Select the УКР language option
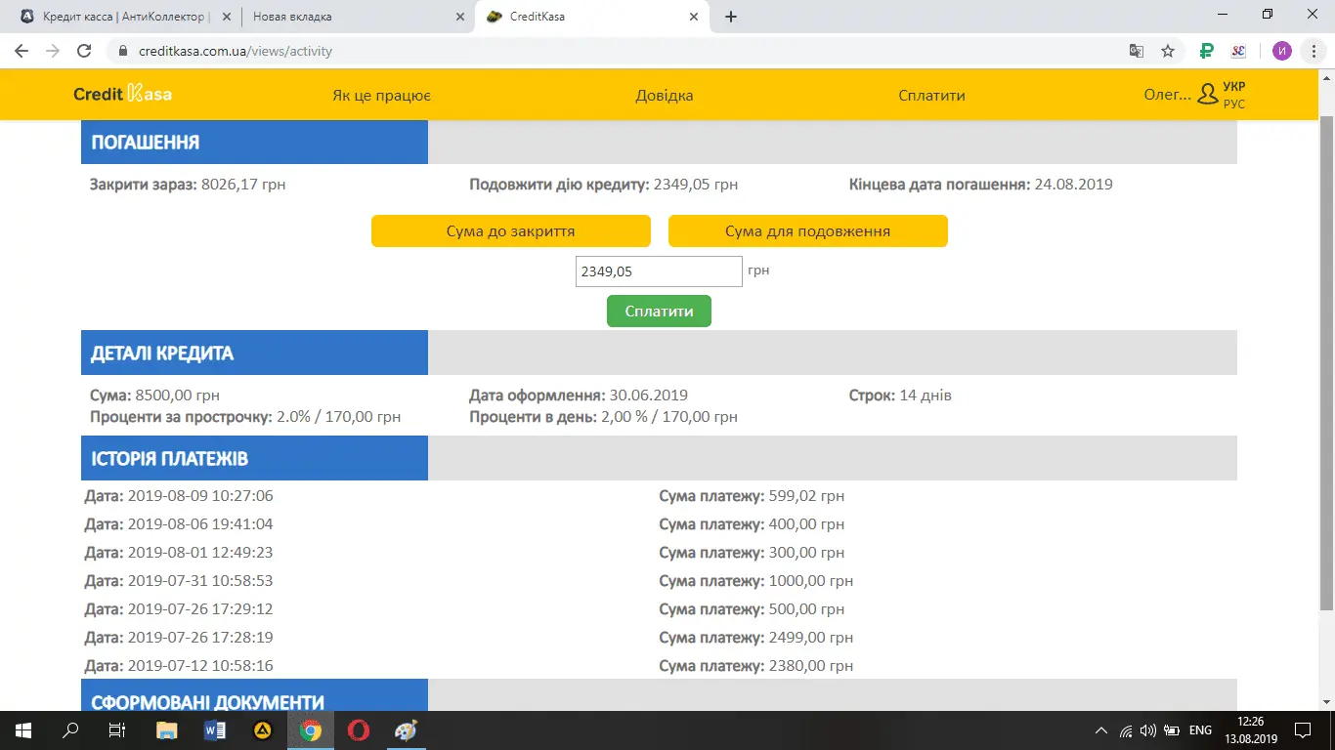This screenshot has width=1335, height=750. pos(1234,87)
